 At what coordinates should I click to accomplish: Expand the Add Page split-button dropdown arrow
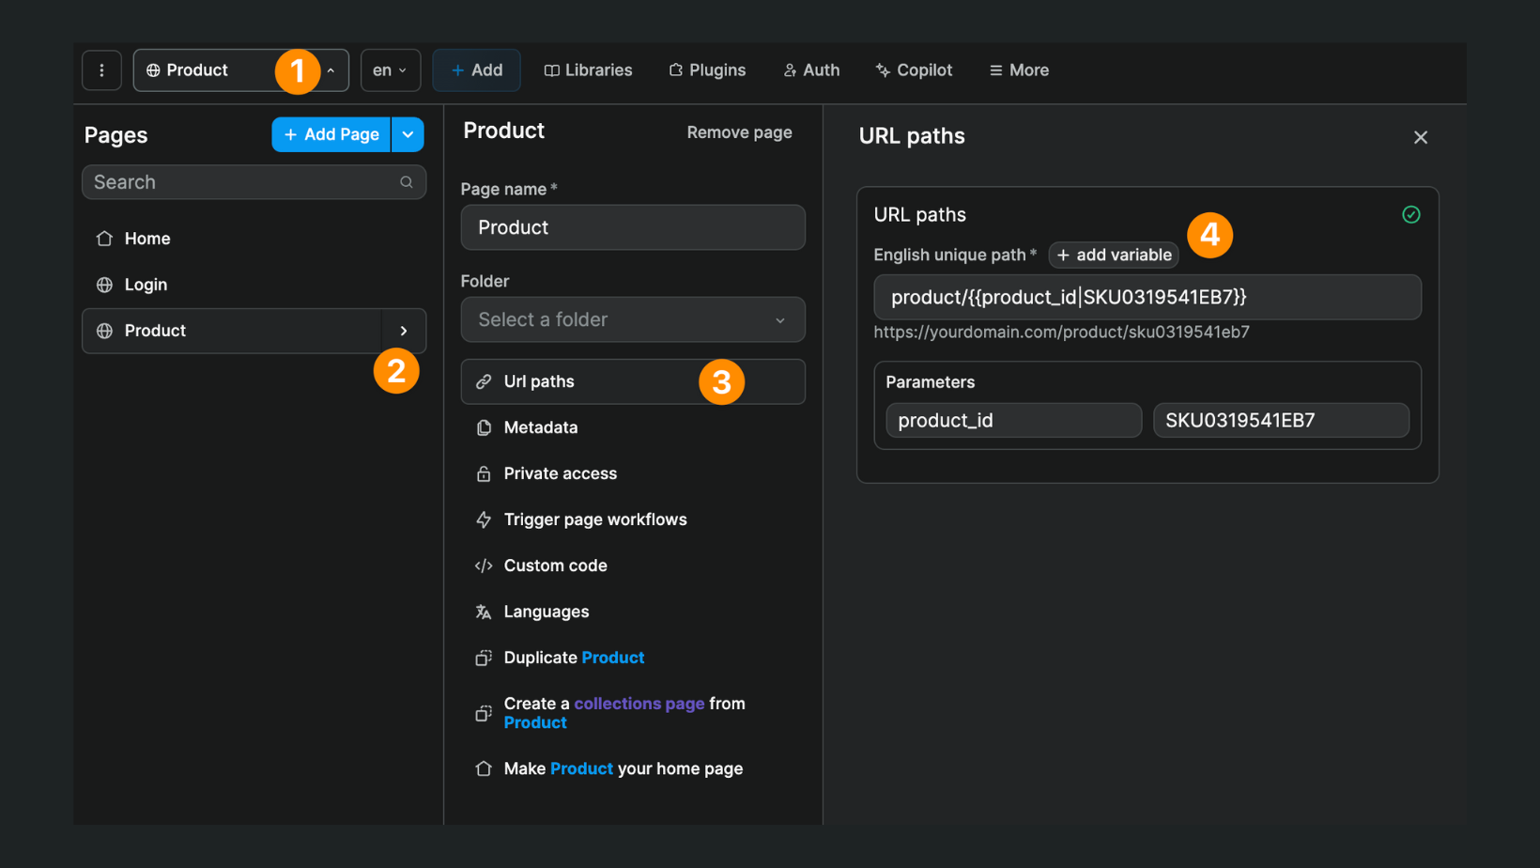(x=408, y=134)
